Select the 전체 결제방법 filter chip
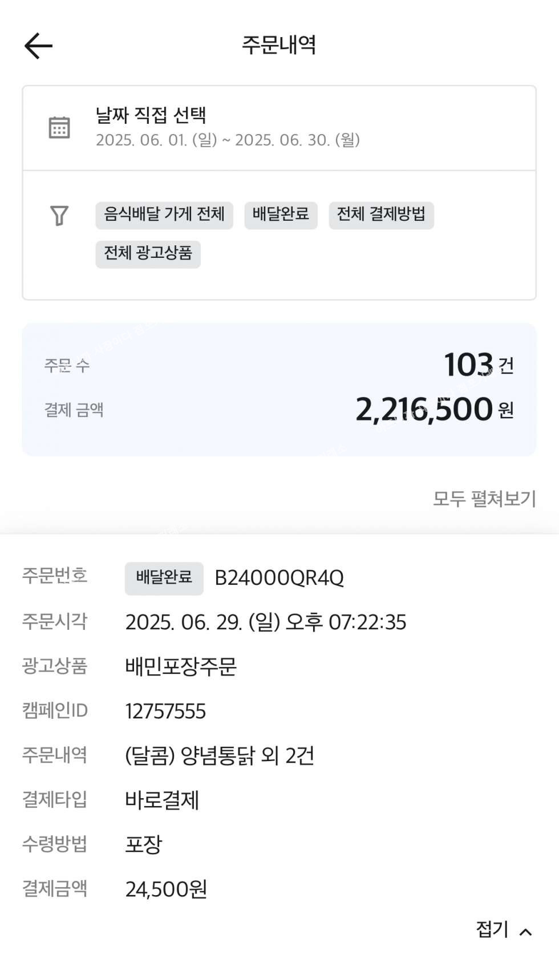 [381, 215]
